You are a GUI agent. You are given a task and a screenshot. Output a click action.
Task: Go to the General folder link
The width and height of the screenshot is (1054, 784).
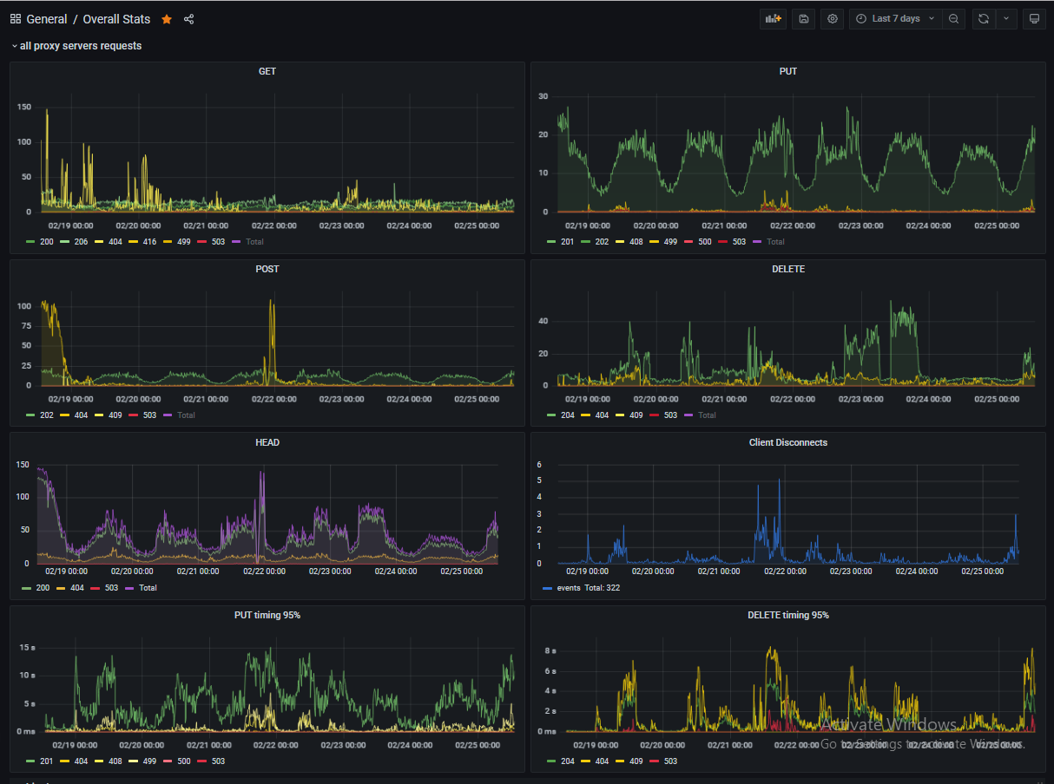[x=47, y=19]
